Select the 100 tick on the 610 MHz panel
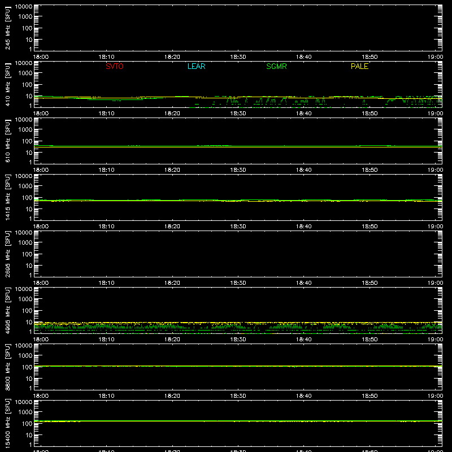The image size is (452, 452). tap(27, 141)
